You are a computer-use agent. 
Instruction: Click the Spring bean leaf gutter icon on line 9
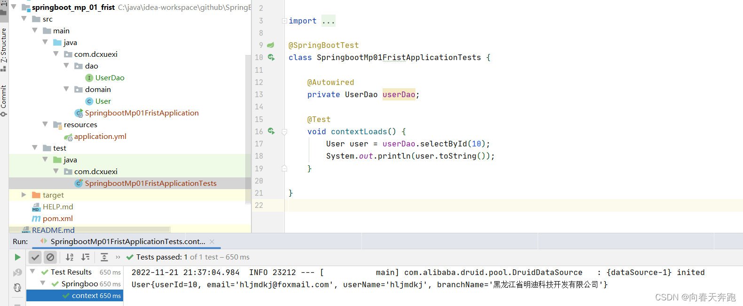(271, 45)
